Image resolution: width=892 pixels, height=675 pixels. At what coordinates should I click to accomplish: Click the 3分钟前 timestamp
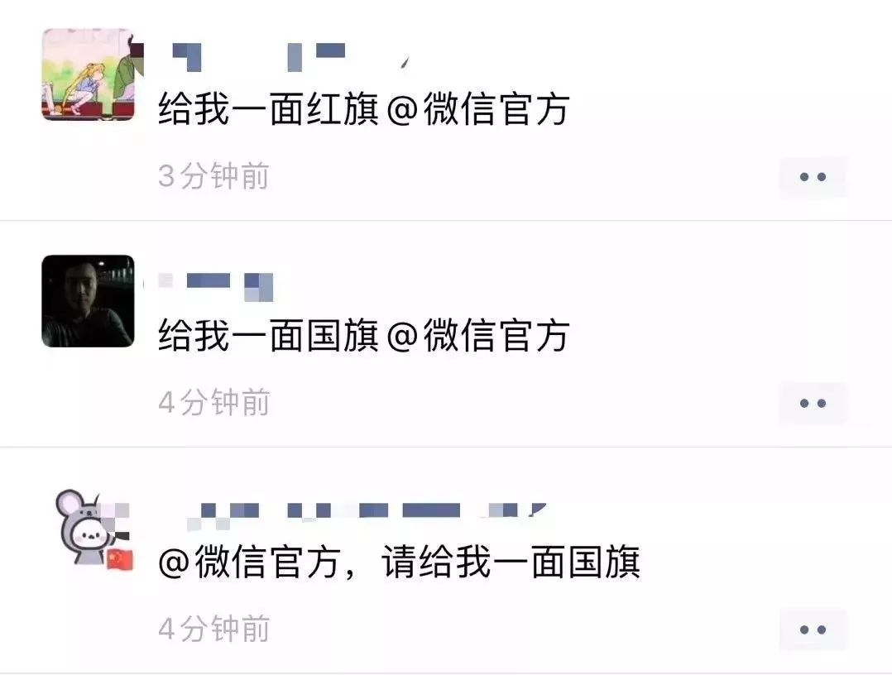[213, 175]
